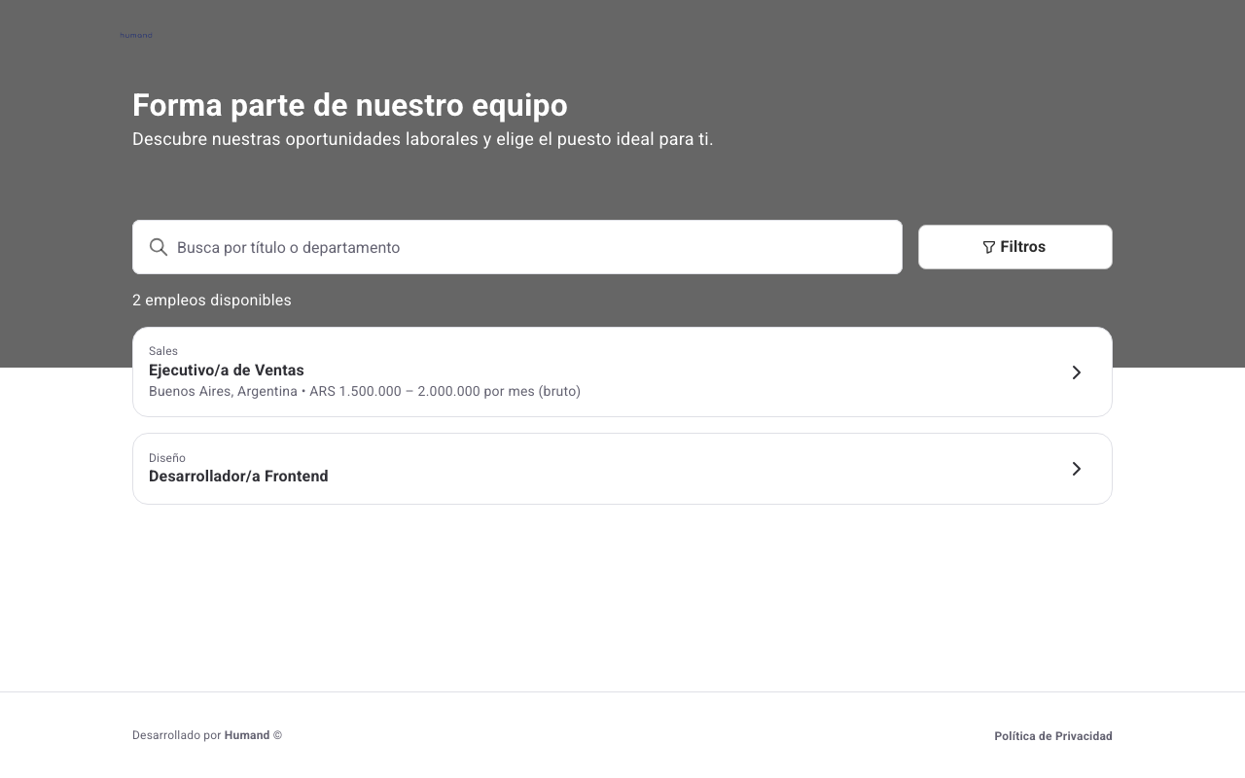Open the Filtros filter button
1245x778 pixels.
pyautogui.click(x=1015, y=247)
